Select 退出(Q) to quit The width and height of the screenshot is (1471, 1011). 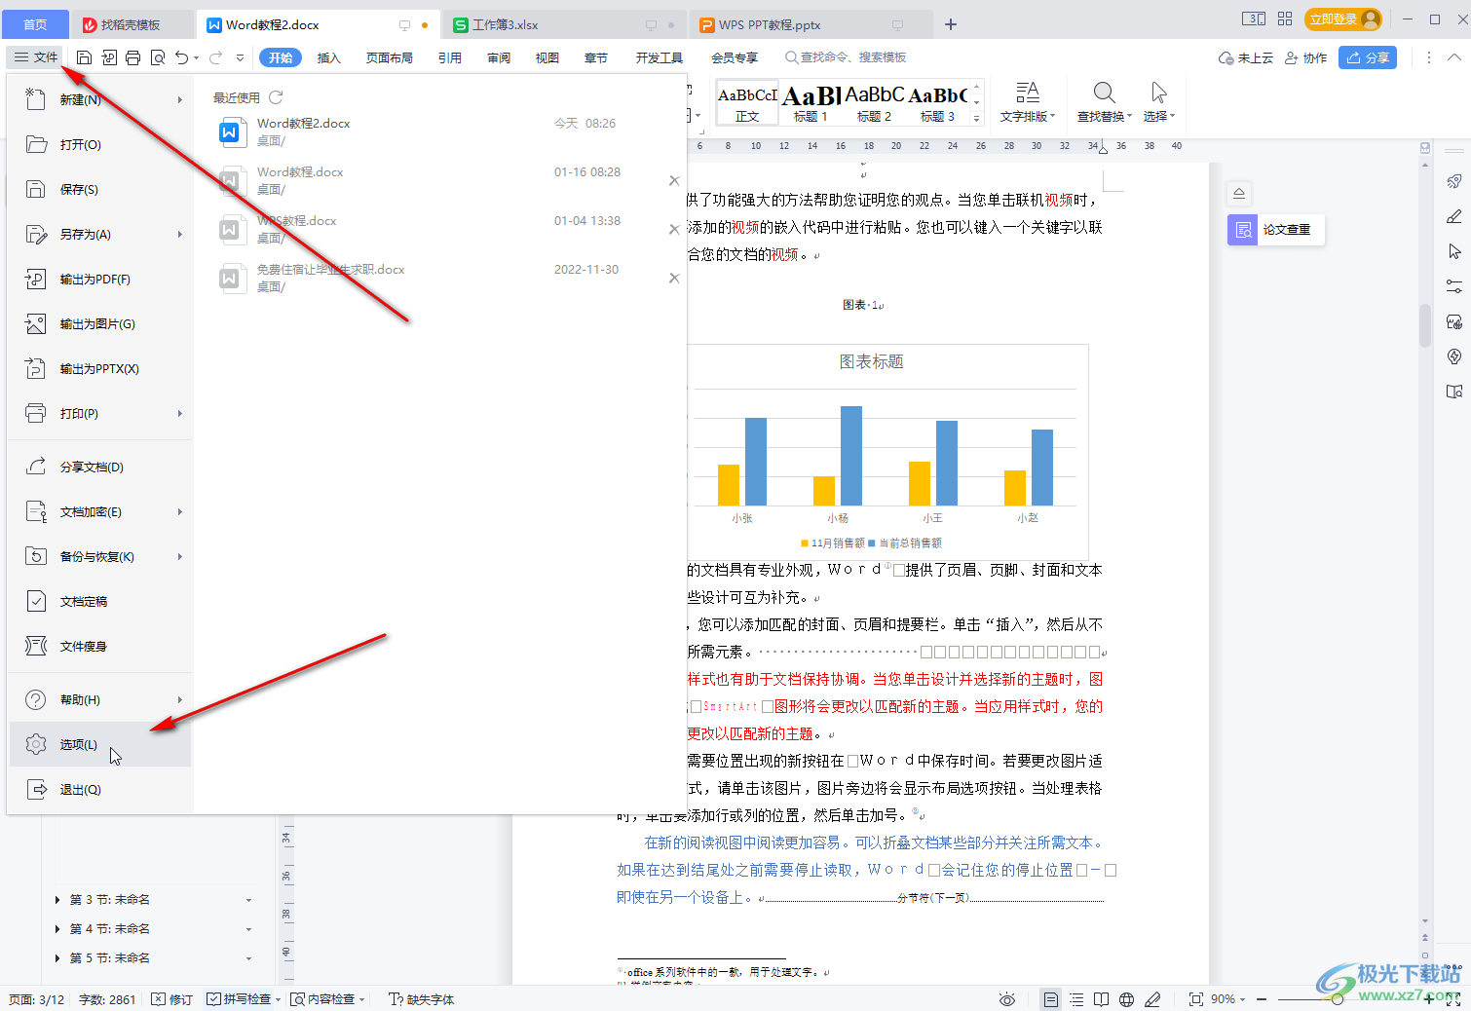coord(99,789)
